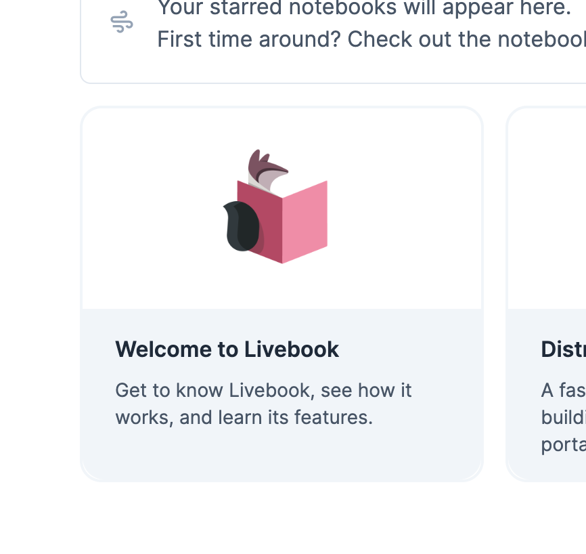The height and width of the screenshot is (554, 586).
Task: Click the Welcome to Livebook title
Action: [x=227, y=349]
